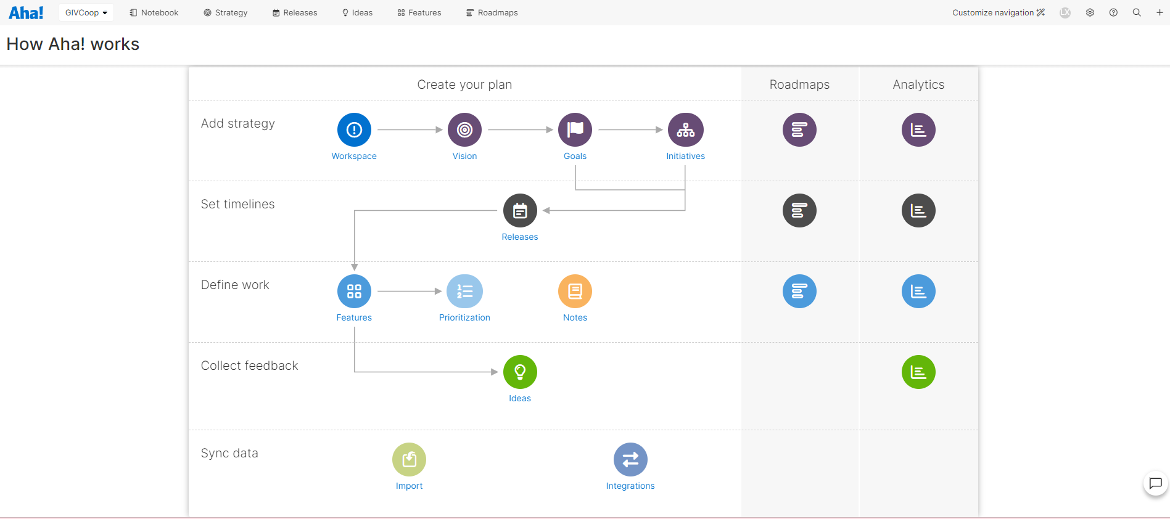Open the timelines analytics dark icon

(918, 210)
